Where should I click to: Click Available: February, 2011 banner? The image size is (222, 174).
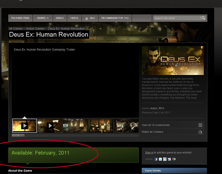coord(73,155)
